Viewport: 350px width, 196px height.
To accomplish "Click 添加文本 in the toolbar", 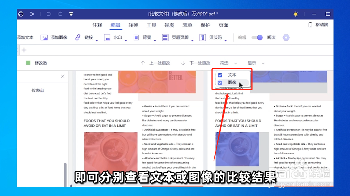I will point(25,37).
